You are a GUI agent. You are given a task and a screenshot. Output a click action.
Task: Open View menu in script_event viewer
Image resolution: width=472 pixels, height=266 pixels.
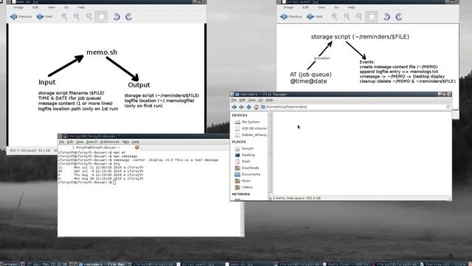click(x=322, y=7)
